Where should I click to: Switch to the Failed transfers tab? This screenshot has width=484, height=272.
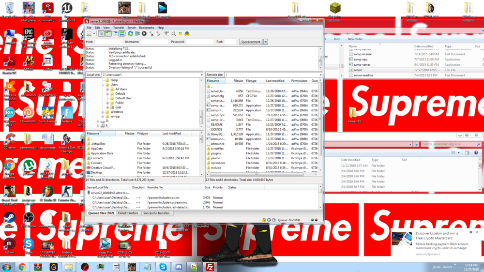pos(128,213)
